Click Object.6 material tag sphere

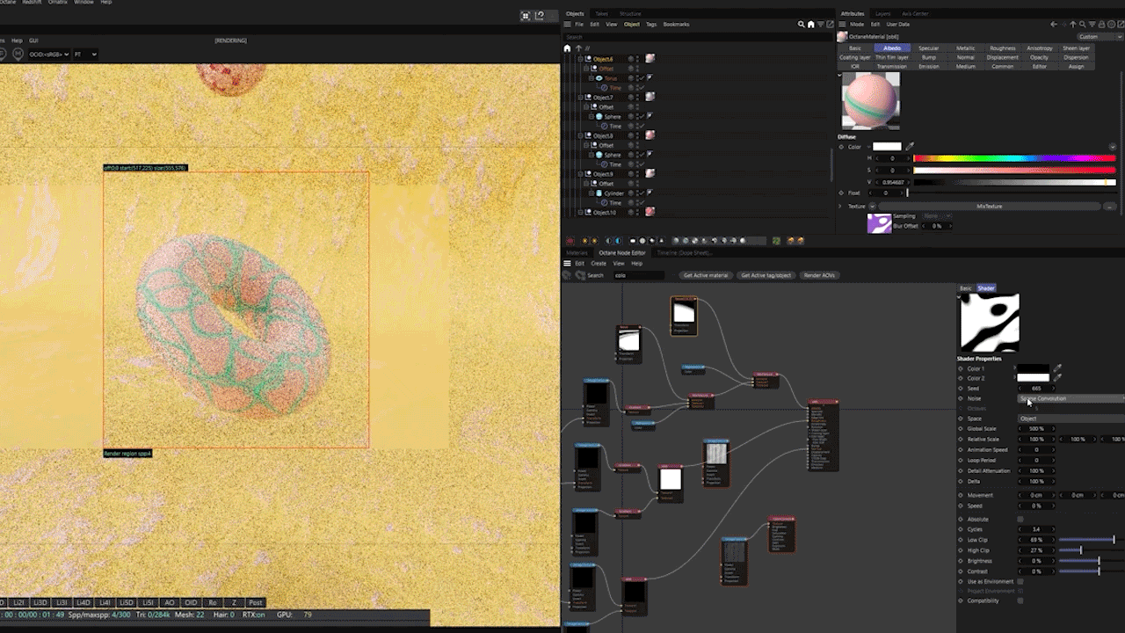point(650,59)
